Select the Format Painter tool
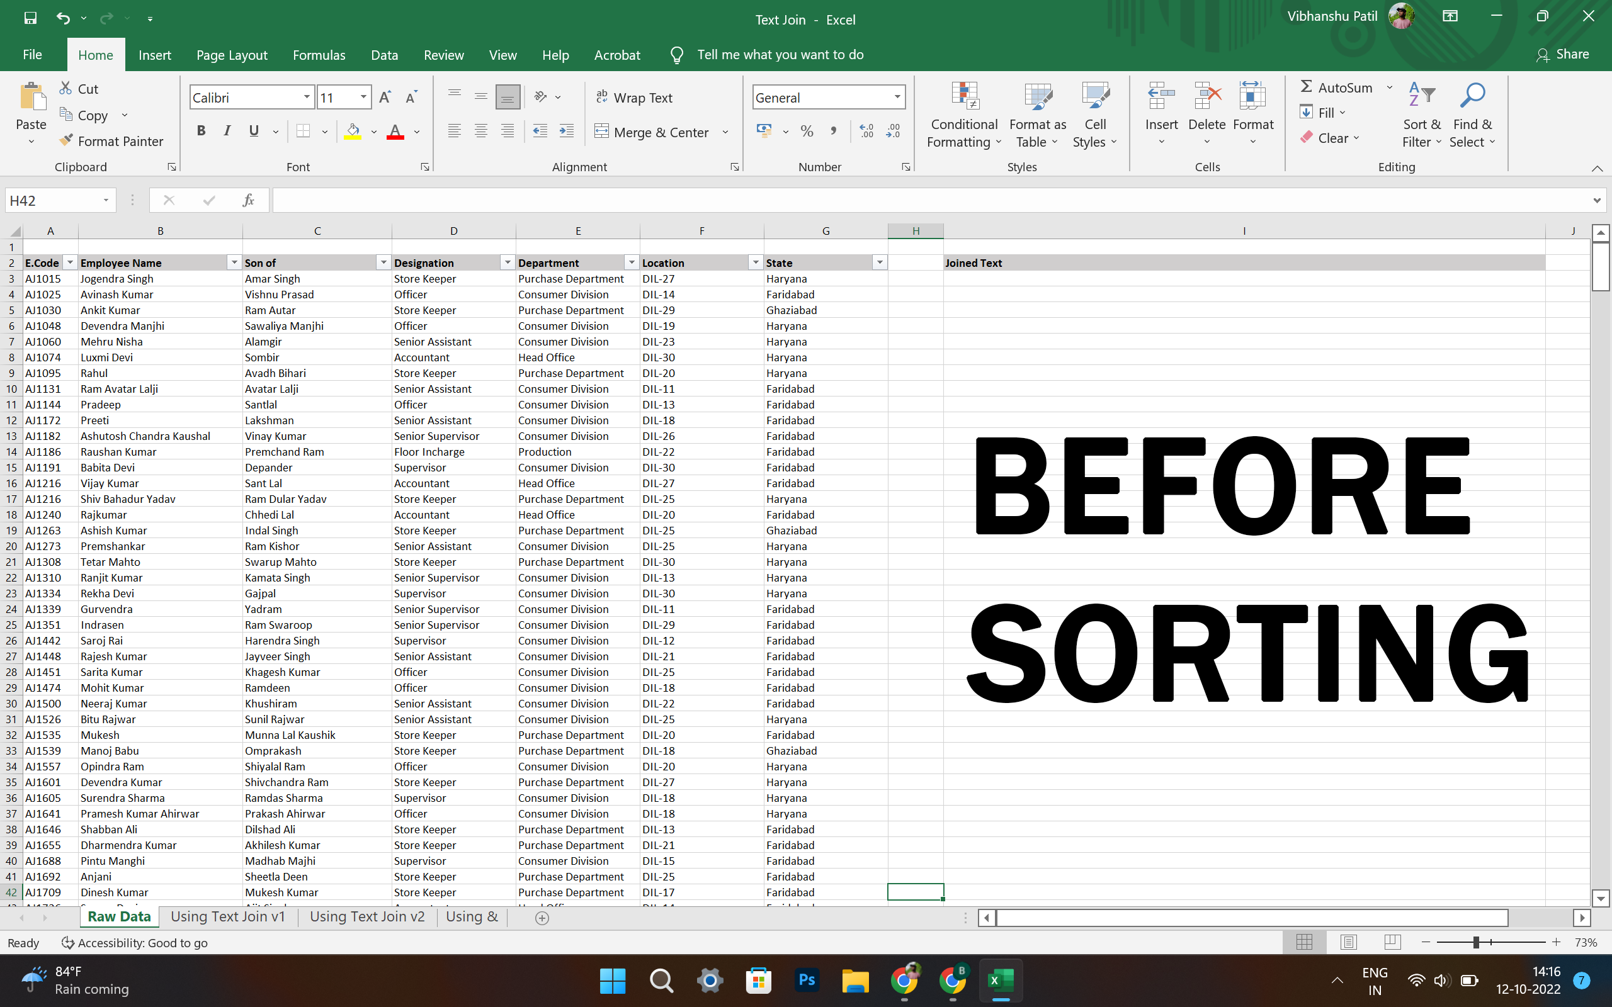The height and width of the screenshot is (1007, 1612). [111, 140]
